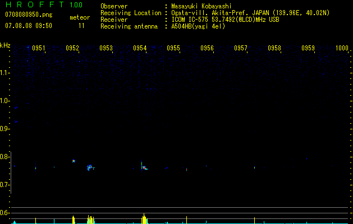Click the meteor count value 11
This screenshot has height=224, width=353.
[81, 26]
